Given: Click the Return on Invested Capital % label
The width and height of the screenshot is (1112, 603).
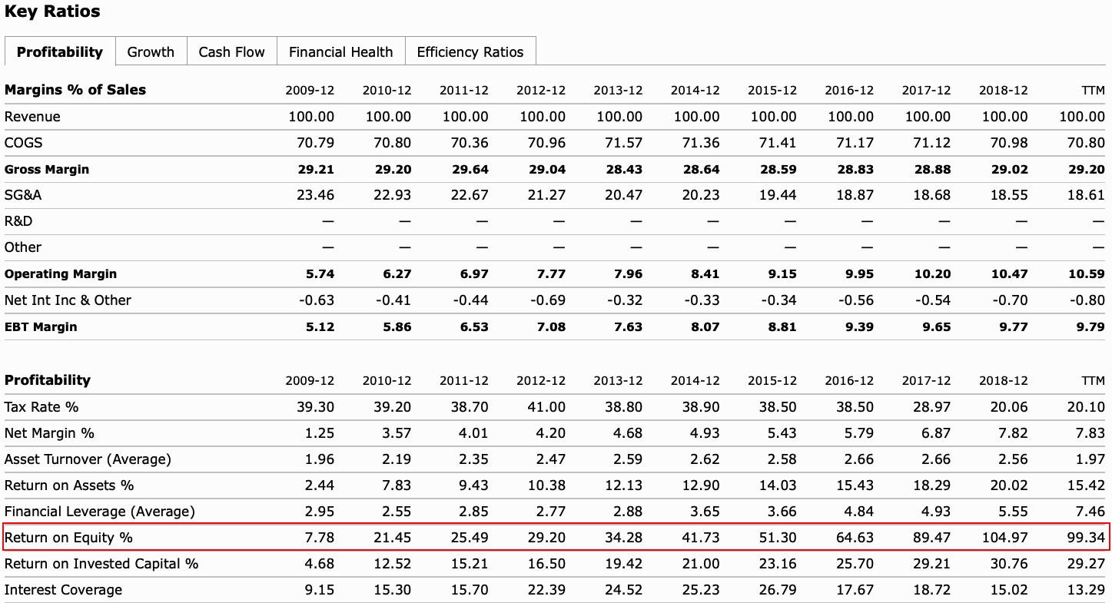Looking at the screenshot, I should click(x=101, y=564).
